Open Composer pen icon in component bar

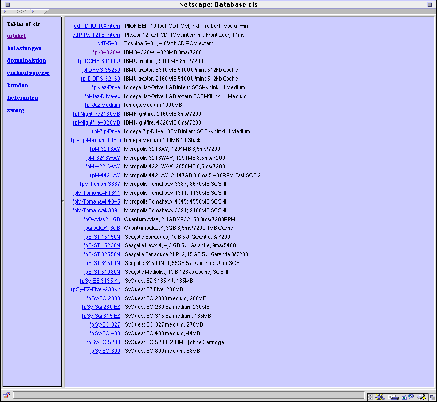coord(421,397)
